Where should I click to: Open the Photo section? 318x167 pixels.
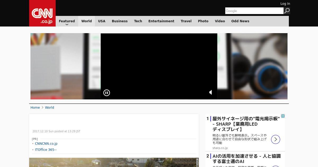[203, 21]
